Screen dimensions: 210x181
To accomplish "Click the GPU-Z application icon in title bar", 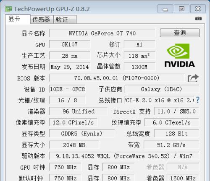I will [x=8, y=9].
